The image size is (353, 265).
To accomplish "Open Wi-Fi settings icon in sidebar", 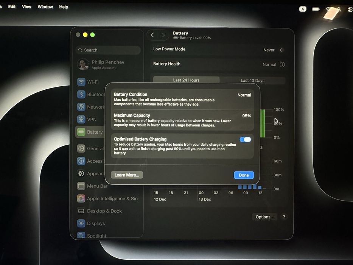I will pyautogui.click(x=81, y=81).
